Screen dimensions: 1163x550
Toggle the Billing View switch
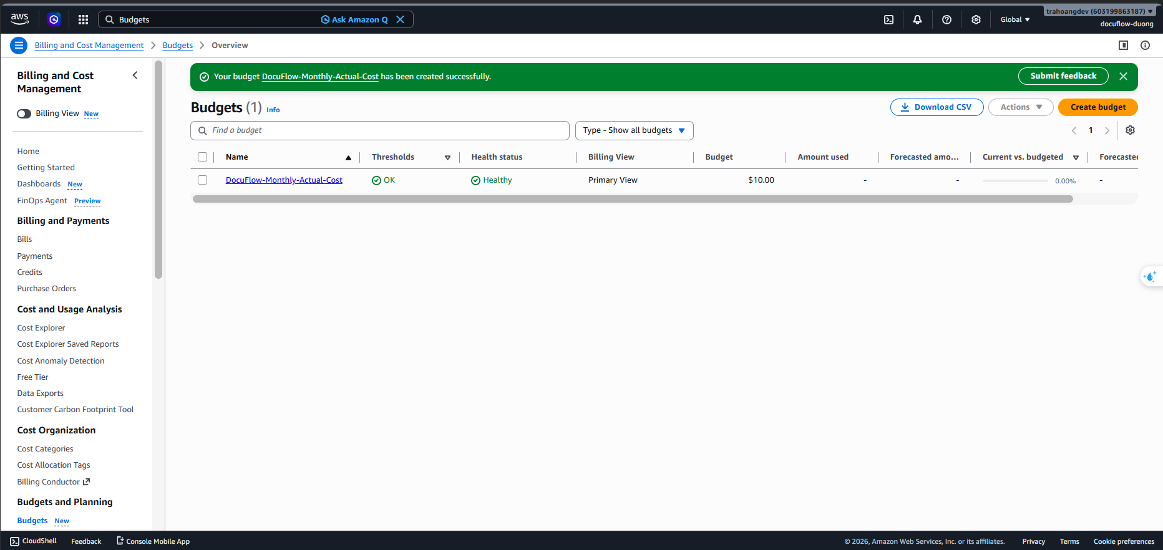[24, 113]
